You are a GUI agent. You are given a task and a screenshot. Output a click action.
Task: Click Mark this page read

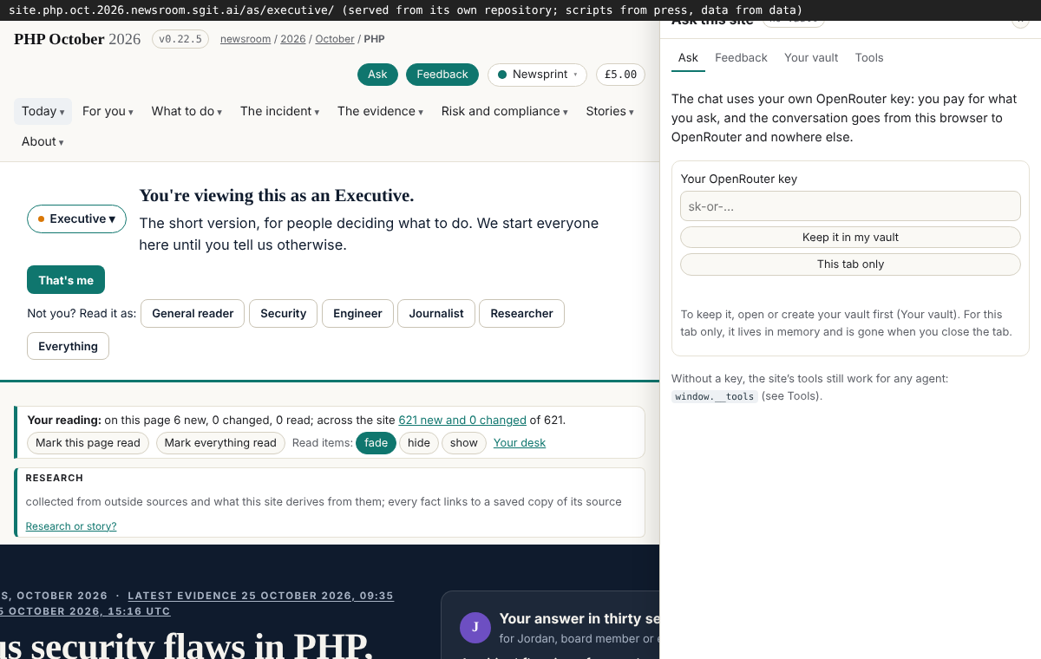[x=88, y=443]
